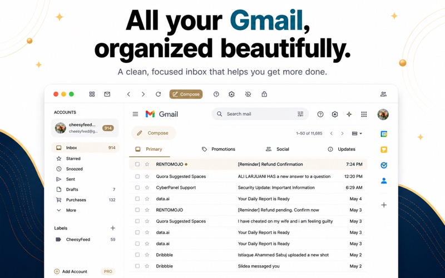
Task: Open the people accounts icon at top right
Action: tap(383, 94)
